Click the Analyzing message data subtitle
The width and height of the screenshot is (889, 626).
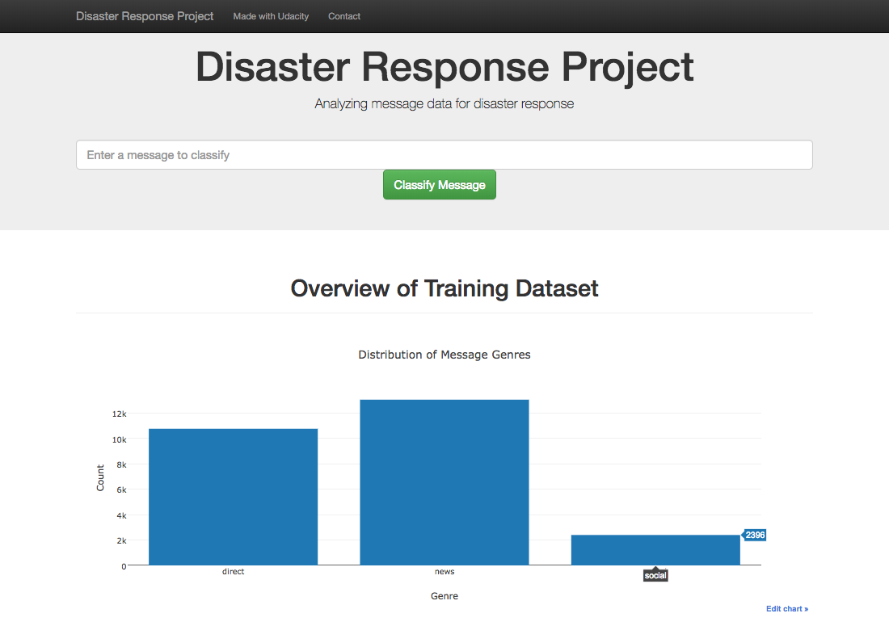tap(444, 104)
